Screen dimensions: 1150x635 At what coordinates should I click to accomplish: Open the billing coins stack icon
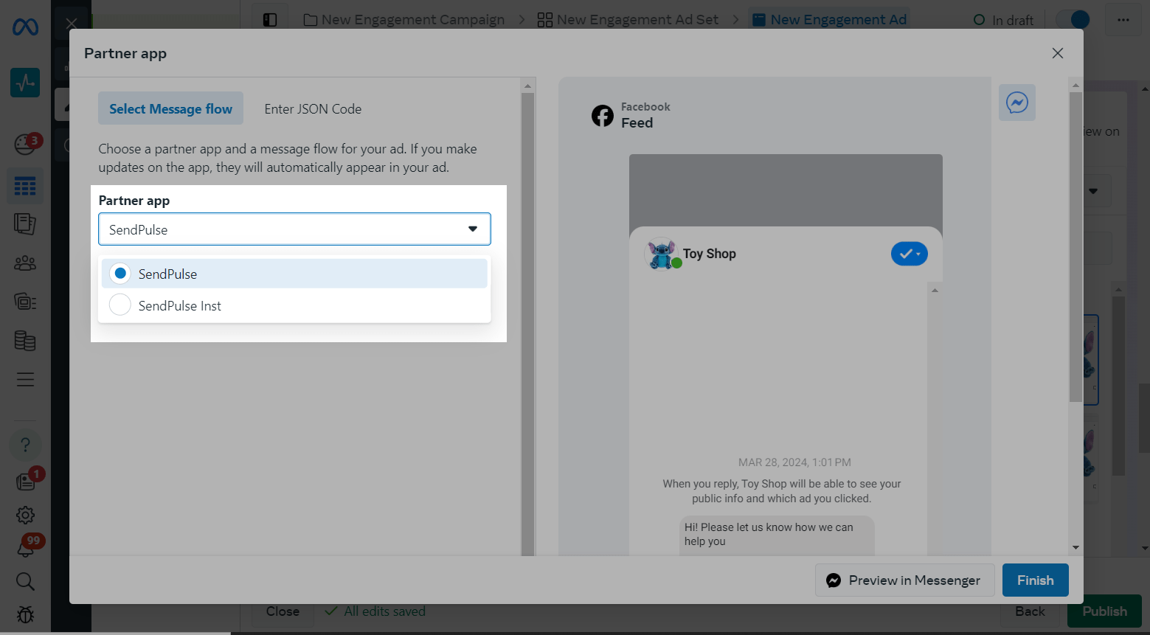click(x=25, y=340)
